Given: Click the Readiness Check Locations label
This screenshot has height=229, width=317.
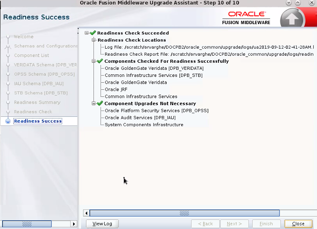Looking at the screenshot, I should tap(132, 40).
